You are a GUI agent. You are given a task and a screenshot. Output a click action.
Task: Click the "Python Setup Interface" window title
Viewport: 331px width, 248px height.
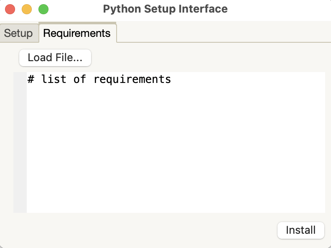[x=165, y=9]
